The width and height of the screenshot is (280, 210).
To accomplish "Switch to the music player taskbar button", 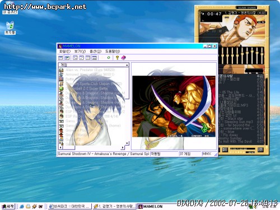I will (114, 207).
